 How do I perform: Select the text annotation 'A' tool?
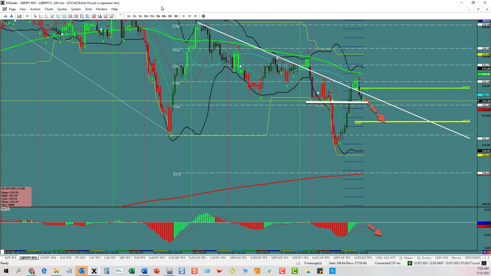tap(100, 16)
